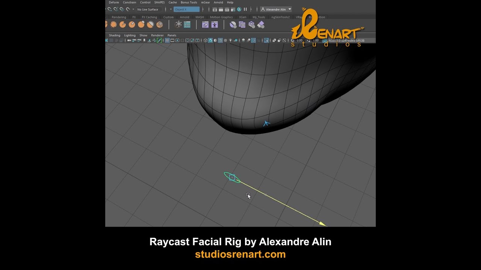Switch to the ngSkinTools2 shelf tab
Image resolution: width=481 pixels, height=270 pixels.
click(x=280, y=17)
